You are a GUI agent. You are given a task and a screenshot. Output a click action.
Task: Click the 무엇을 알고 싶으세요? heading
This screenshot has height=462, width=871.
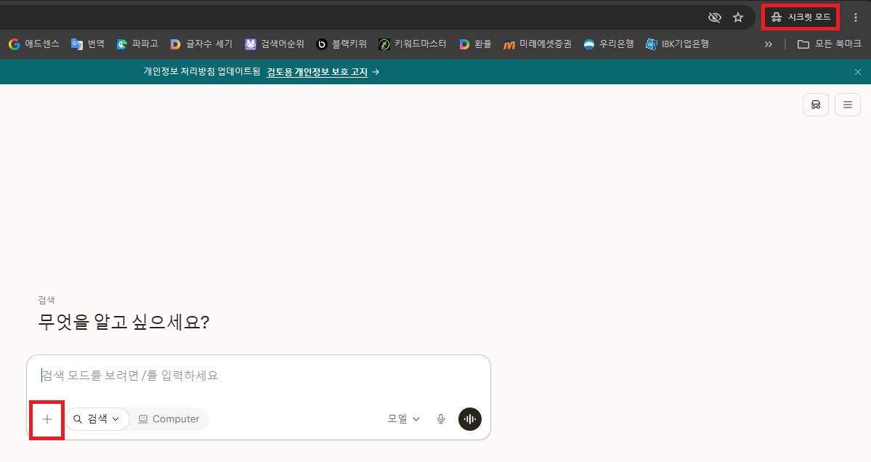[124, 322]
